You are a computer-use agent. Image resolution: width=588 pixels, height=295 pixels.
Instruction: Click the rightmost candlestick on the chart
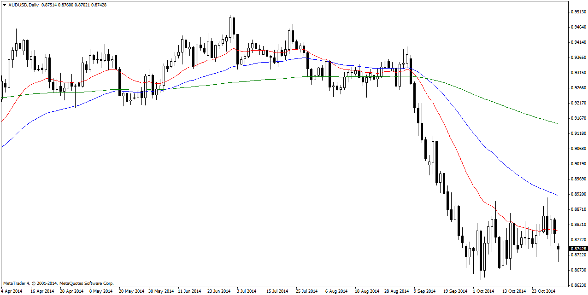click(559, 249)
